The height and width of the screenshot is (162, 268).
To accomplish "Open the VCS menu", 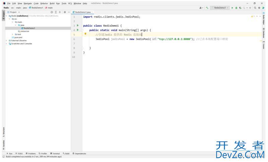I will [70, 3].
